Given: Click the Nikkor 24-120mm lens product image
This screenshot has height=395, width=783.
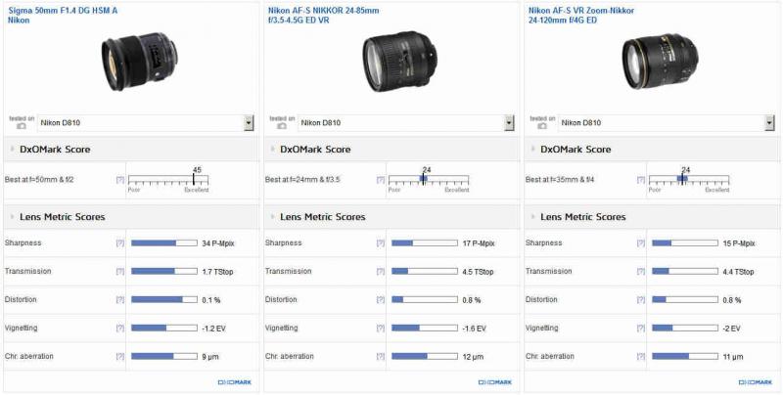Looking at the screenshot, I should click(660, 62).
